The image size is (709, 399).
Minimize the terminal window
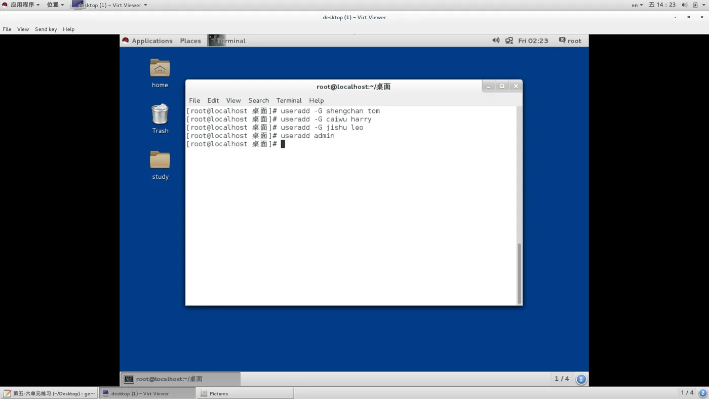[488, 86]
